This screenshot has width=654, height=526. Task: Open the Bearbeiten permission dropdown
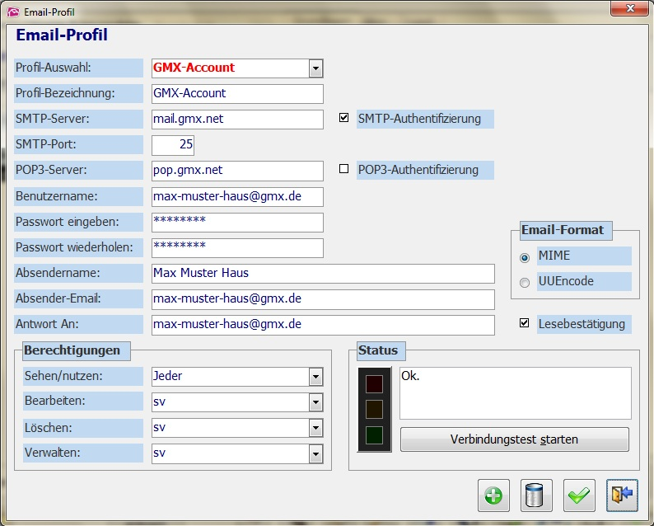tap(315, 402)
